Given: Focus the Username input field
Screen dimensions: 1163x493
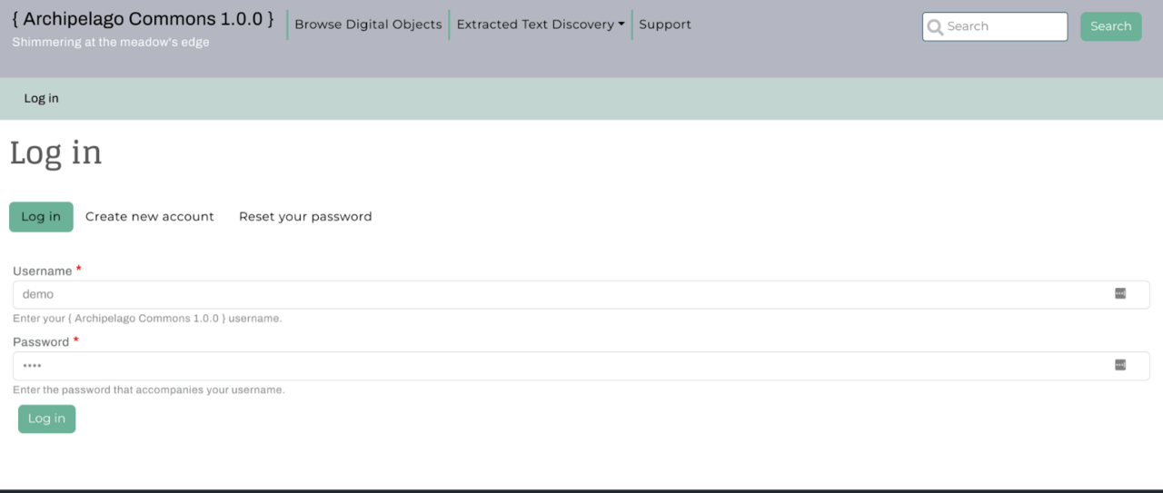Looking at the screenshot, I should [545, 294].
